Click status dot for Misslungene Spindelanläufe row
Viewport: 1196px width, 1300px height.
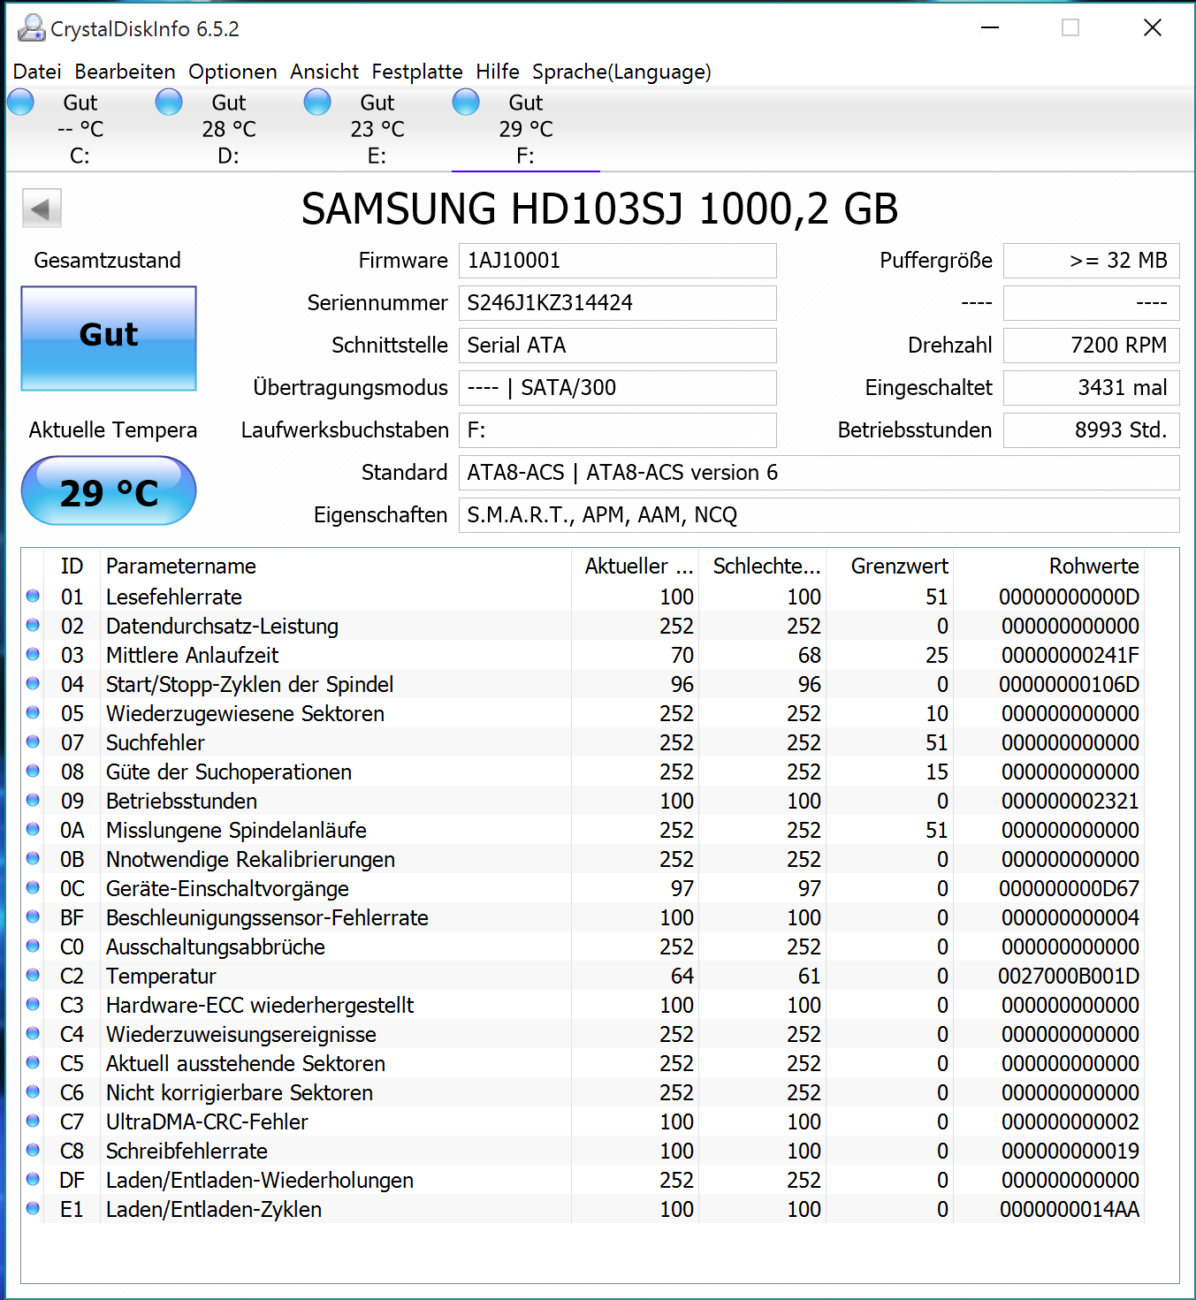33,829
